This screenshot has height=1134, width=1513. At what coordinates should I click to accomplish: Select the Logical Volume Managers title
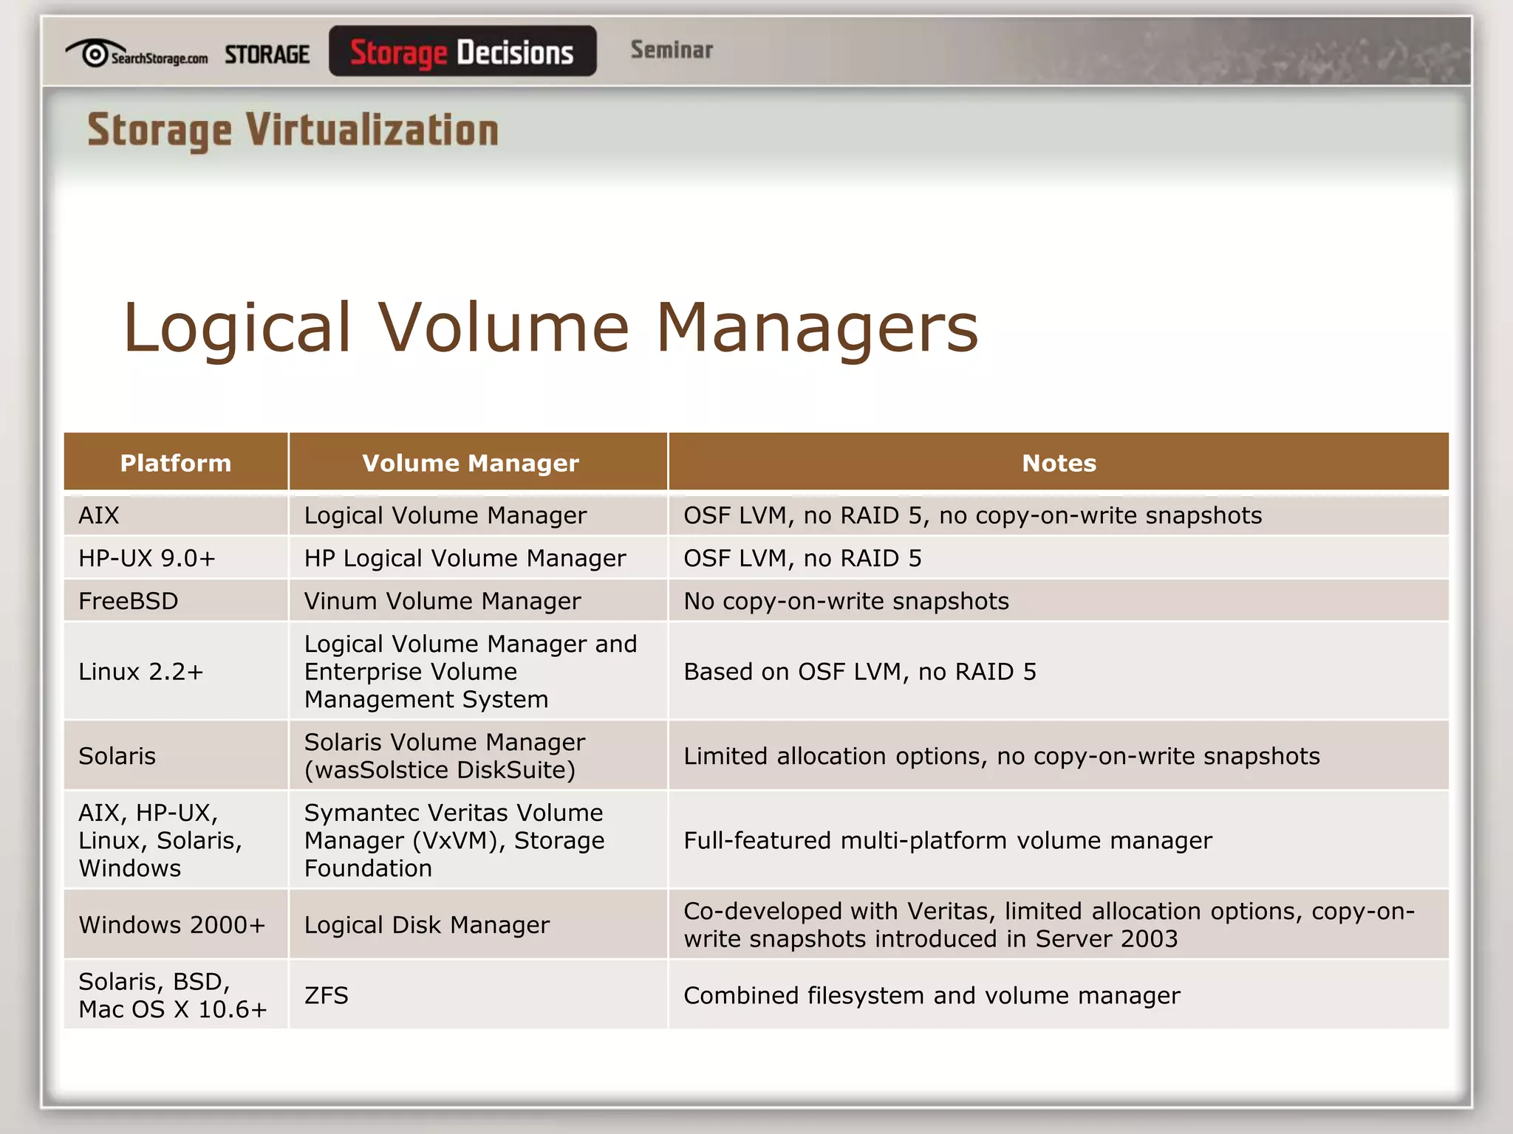pos(550,327)
